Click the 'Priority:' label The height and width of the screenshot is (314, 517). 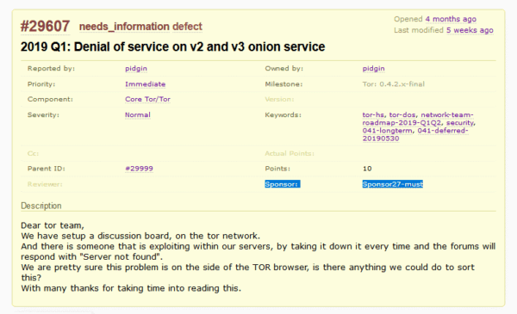coord(41,84)
